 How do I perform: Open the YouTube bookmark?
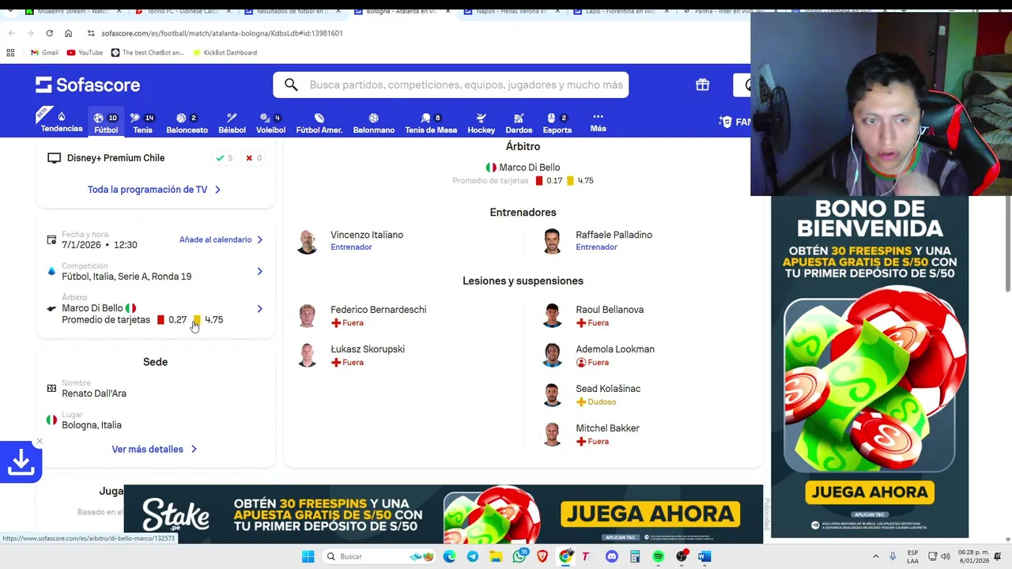tap(85, 52)
